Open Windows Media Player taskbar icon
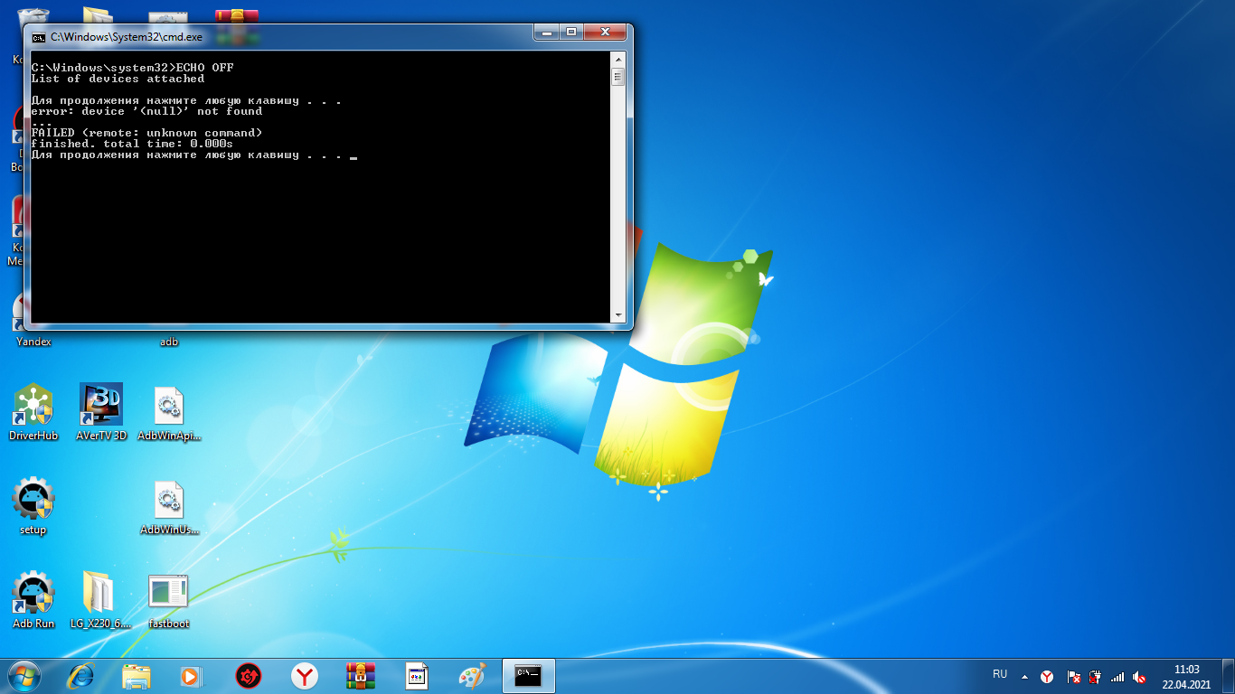This screenshot has height=694, width=1235. pyautogui.click(x=192, y=676)
